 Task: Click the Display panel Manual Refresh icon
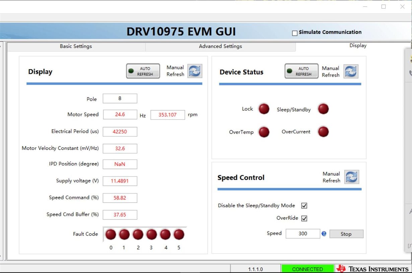pyautogui.click(x=195, y=71)
